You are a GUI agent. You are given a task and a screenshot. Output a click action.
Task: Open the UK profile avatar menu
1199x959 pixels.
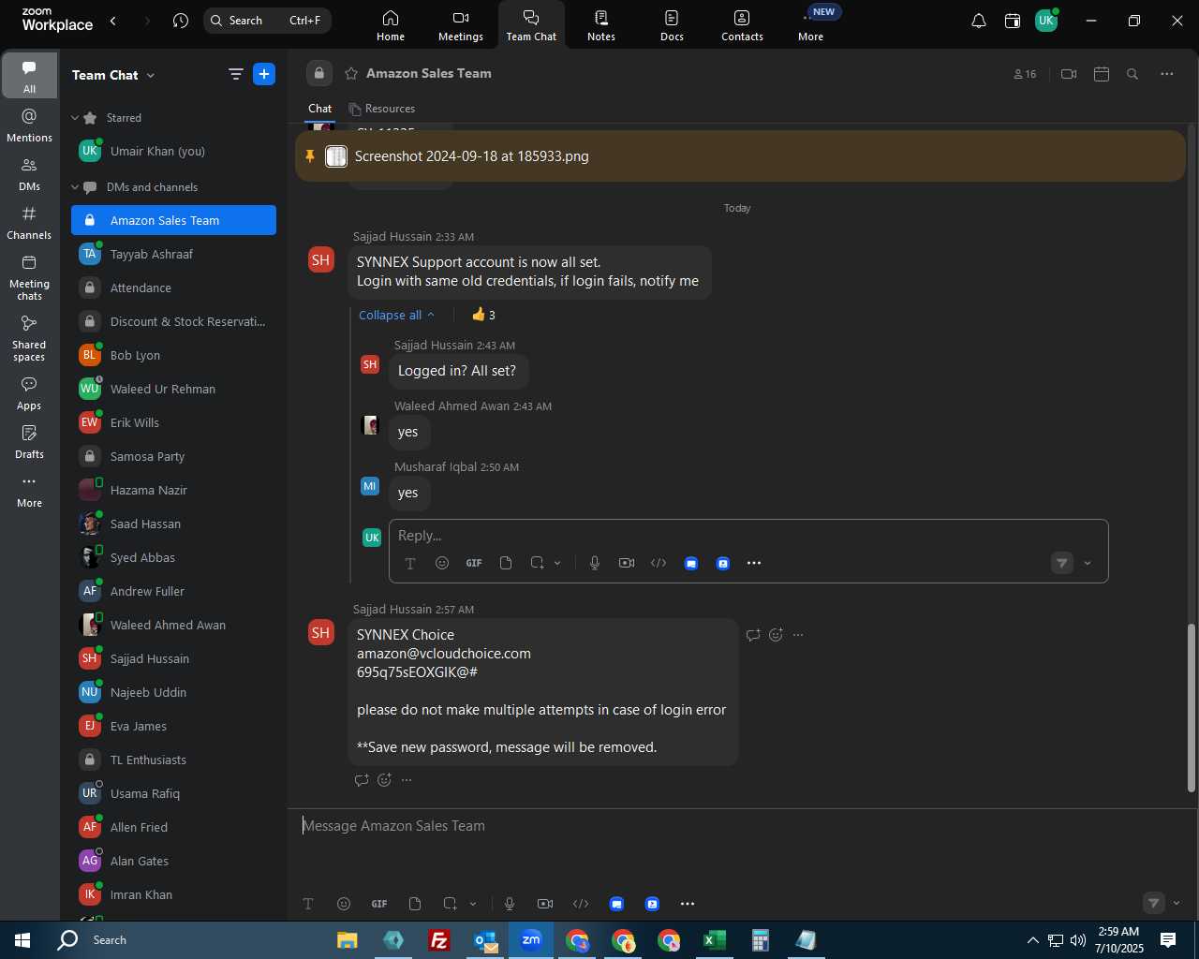[1046, 21]
